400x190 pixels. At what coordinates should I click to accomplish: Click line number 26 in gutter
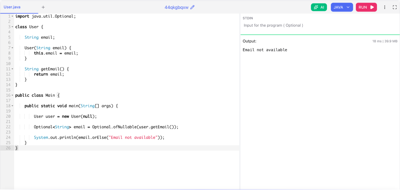point(8,148)
